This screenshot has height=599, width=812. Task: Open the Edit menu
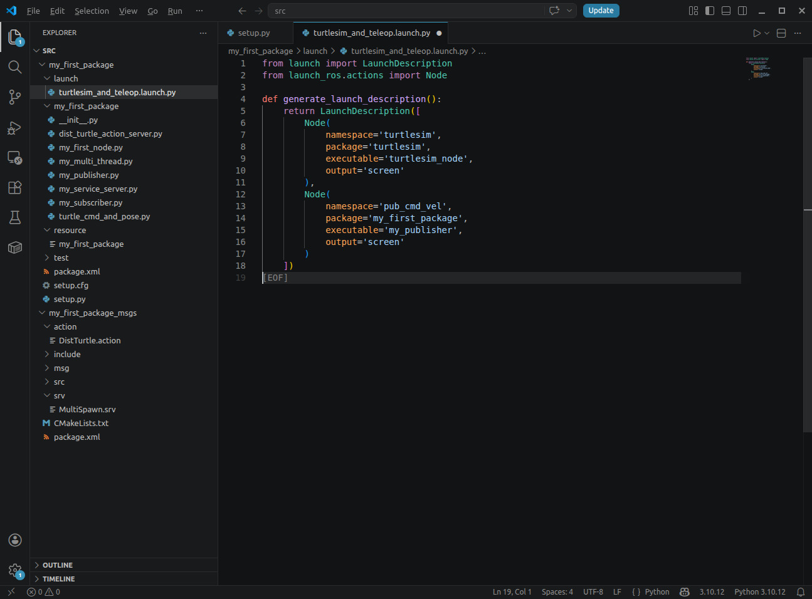pyautogui.click(x=57, y=11)
